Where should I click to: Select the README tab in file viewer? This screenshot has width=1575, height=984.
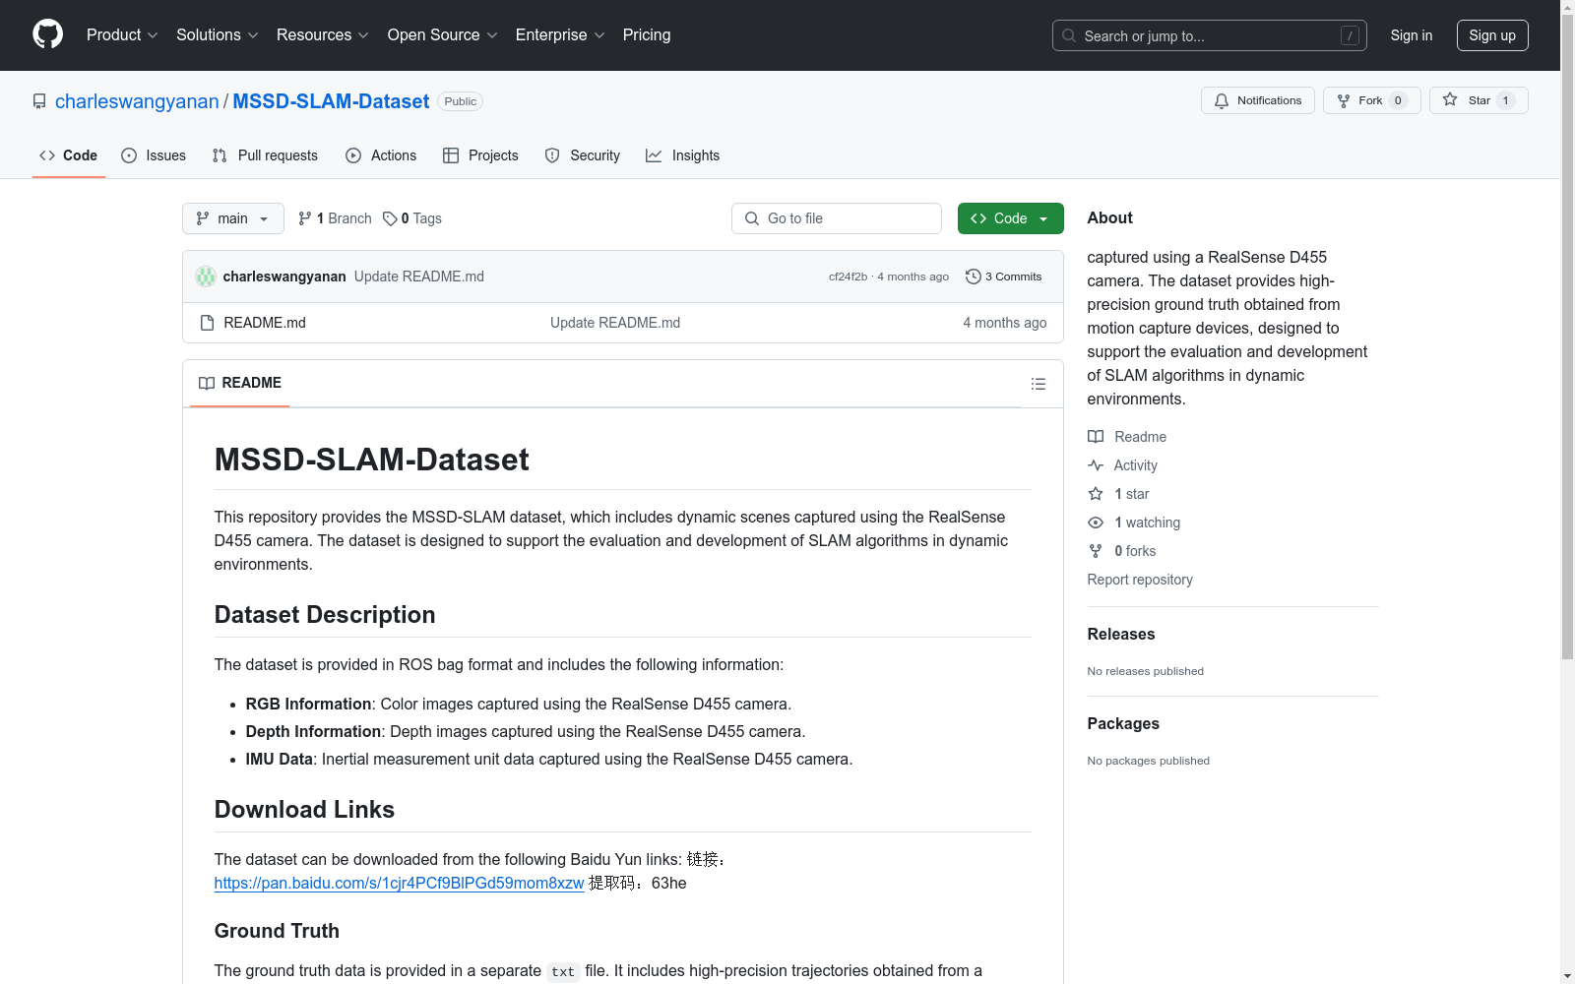(240, 383)
